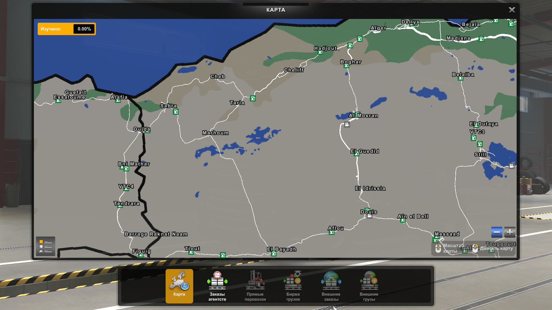Click the depot icon near Taria
Screen dimensions: 552x310
253,98
